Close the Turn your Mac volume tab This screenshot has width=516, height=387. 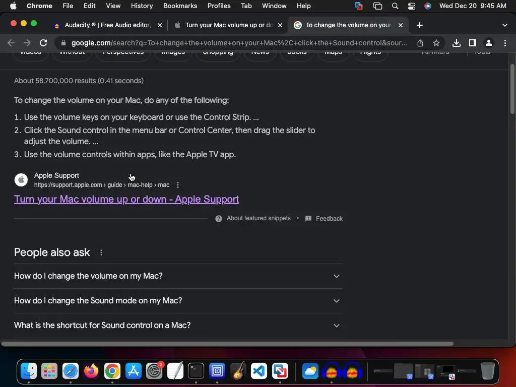click(280, 25)
